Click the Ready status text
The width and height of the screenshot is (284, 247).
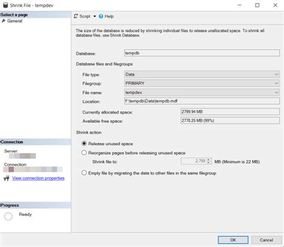[x=25, y=215]
